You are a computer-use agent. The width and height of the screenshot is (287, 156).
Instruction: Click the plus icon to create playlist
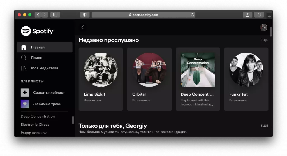[25, 92]
